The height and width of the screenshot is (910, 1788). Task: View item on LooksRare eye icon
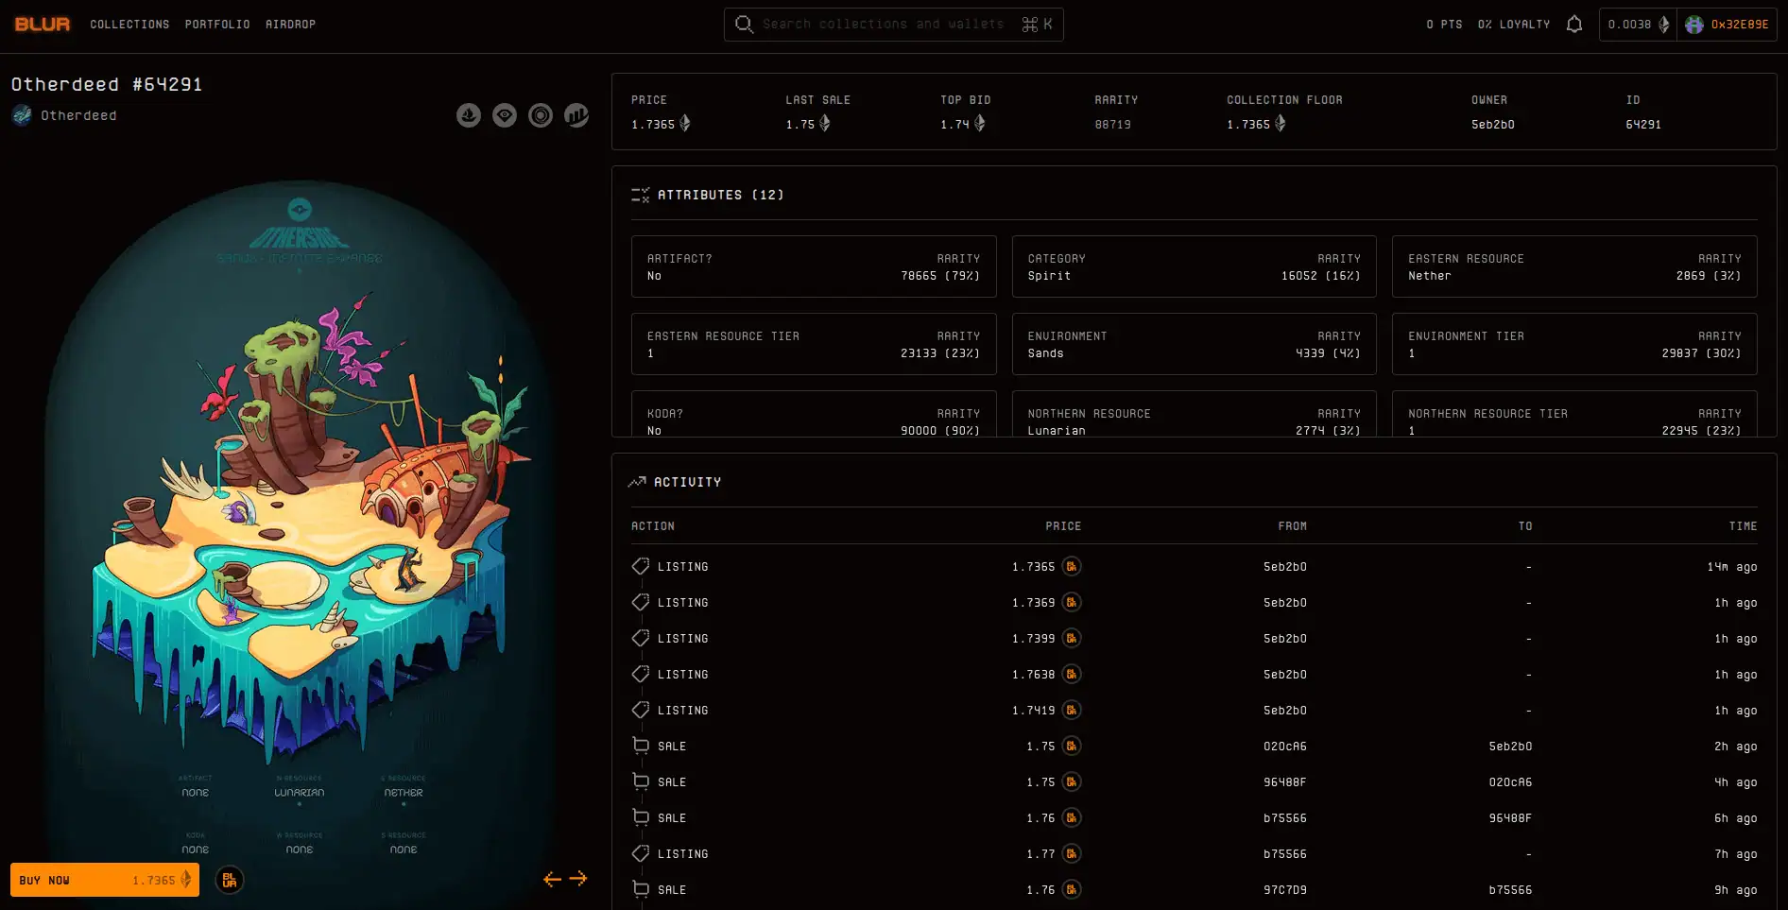[x=505, y=115]
